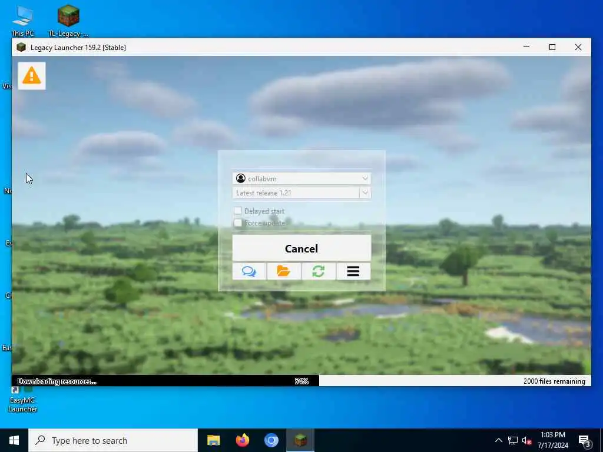Click the 2000 files remaining status text
Image resolution: width=603 pixels, height=452 pixels.
[x=554, y=381]
